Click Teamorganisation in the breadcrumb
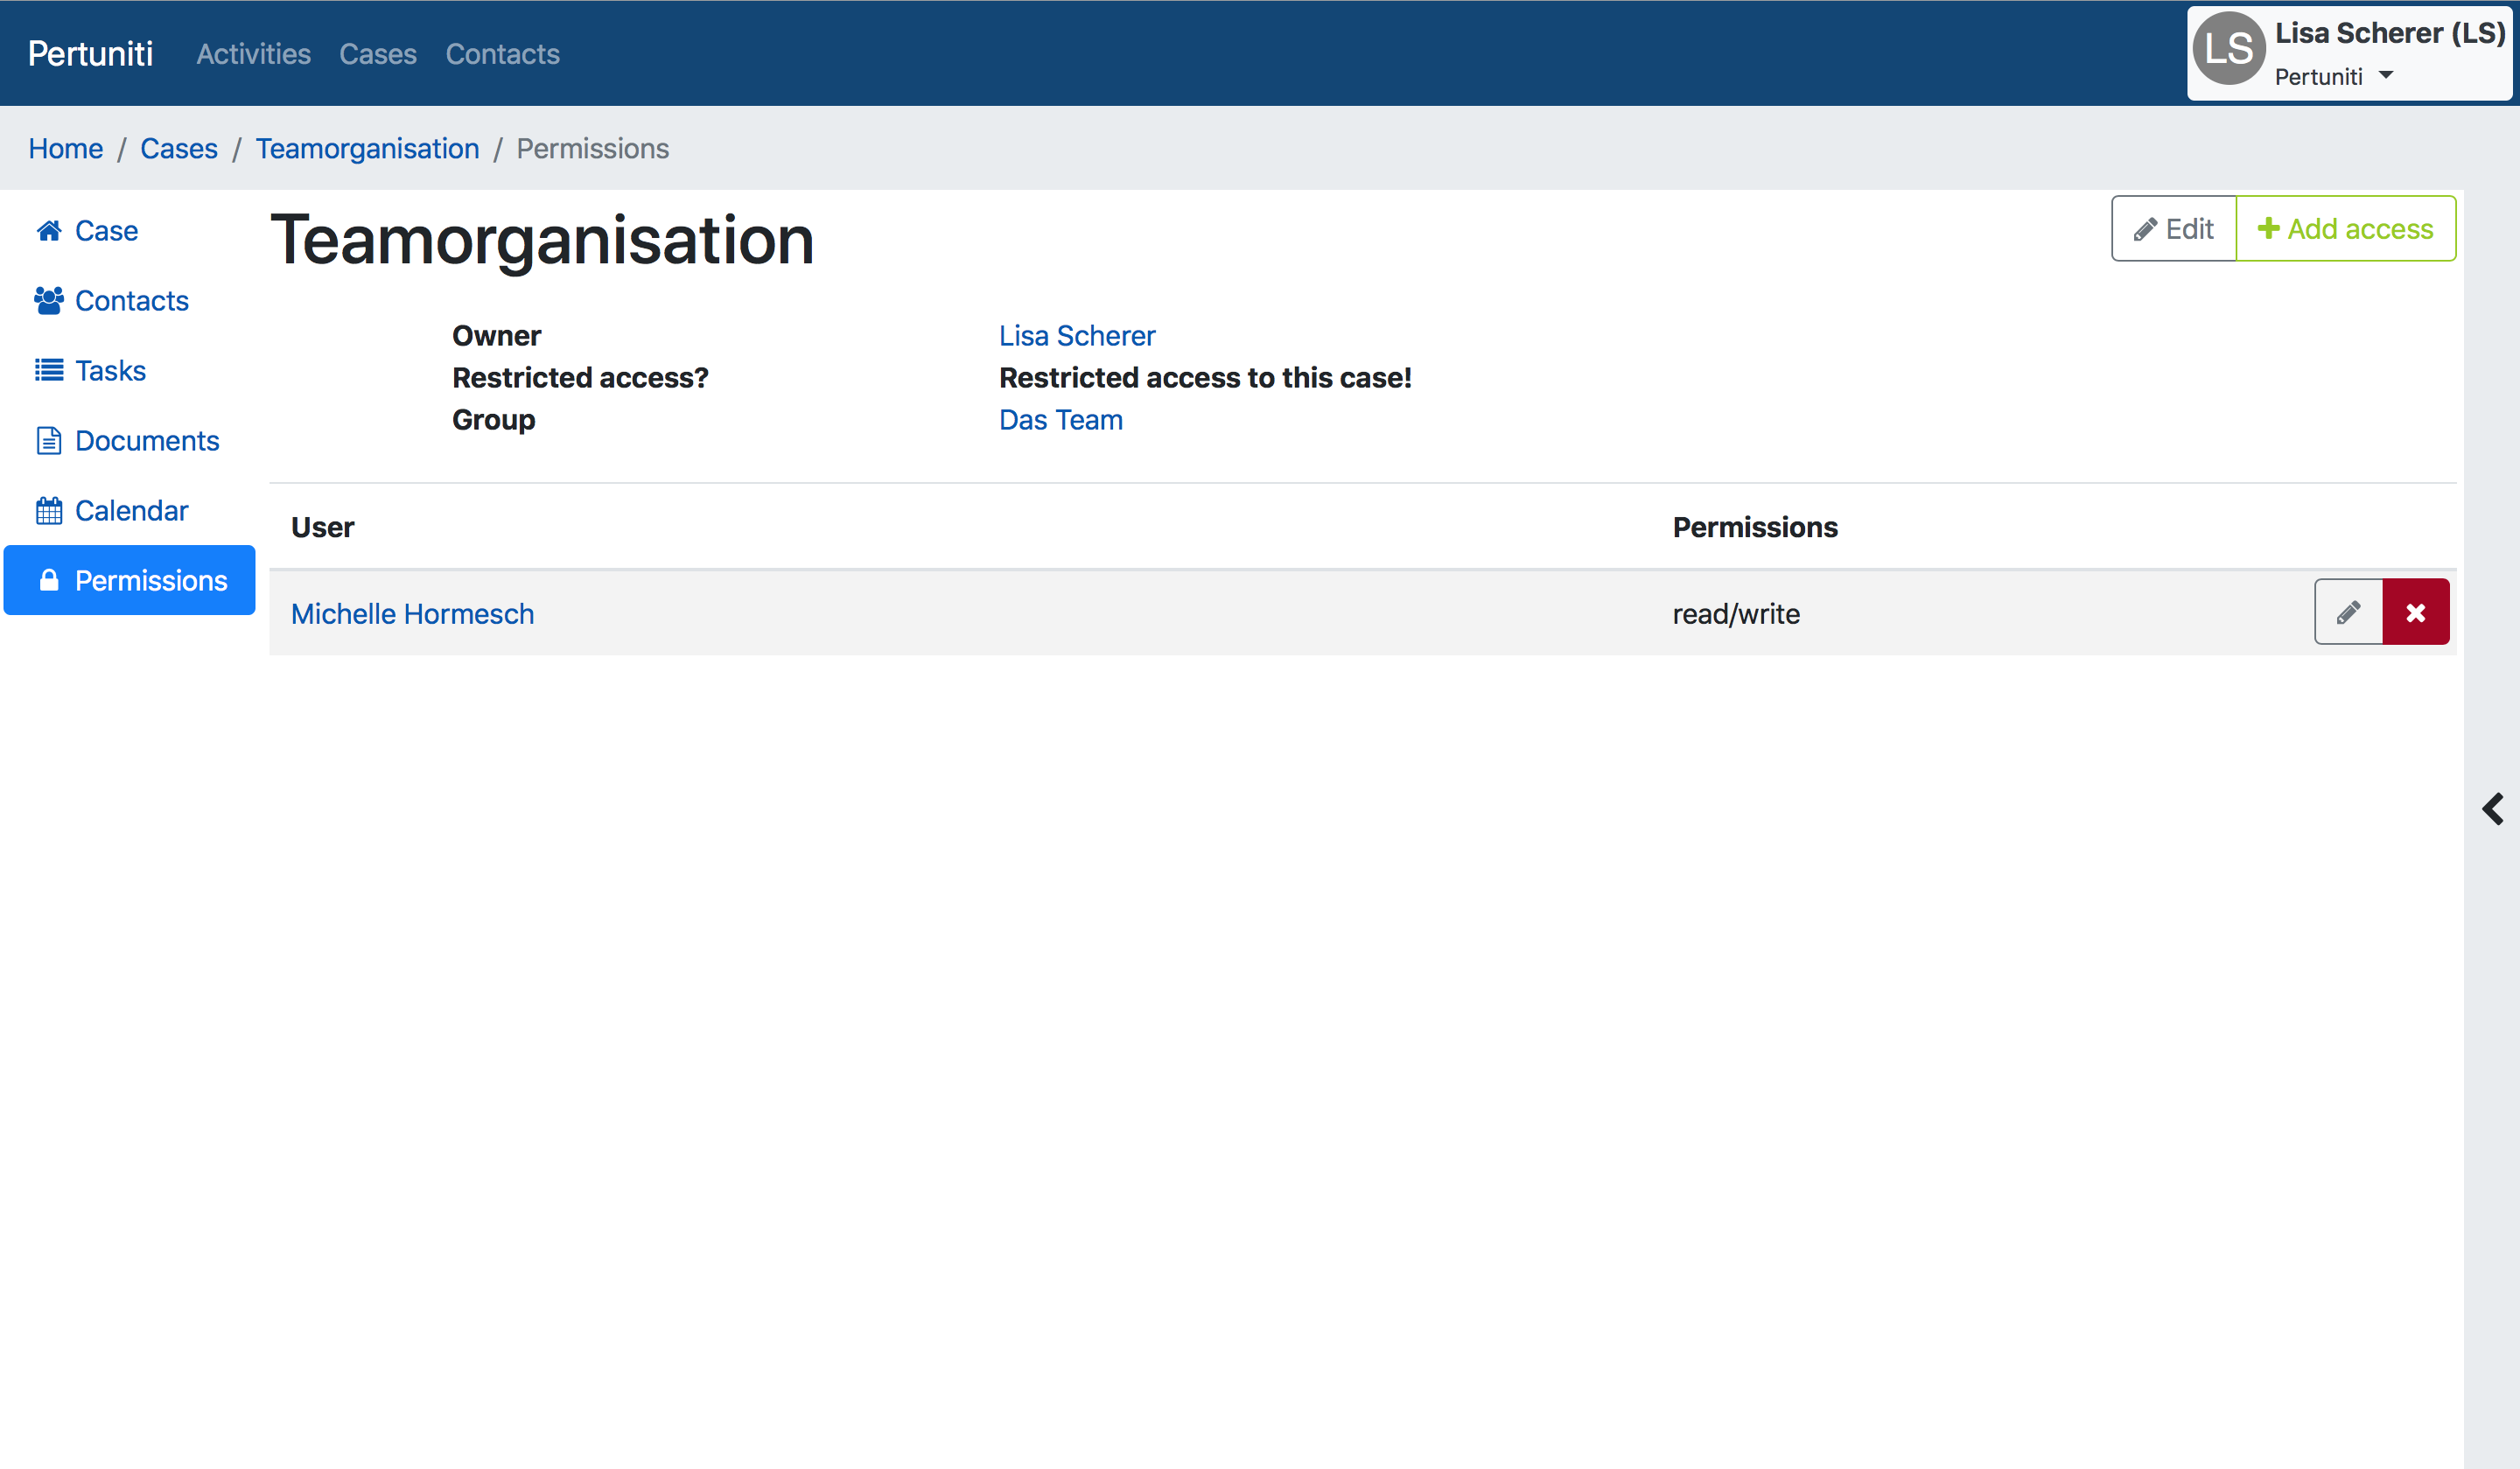This screenshot has width=2520, height=1469. click(367, 148)
